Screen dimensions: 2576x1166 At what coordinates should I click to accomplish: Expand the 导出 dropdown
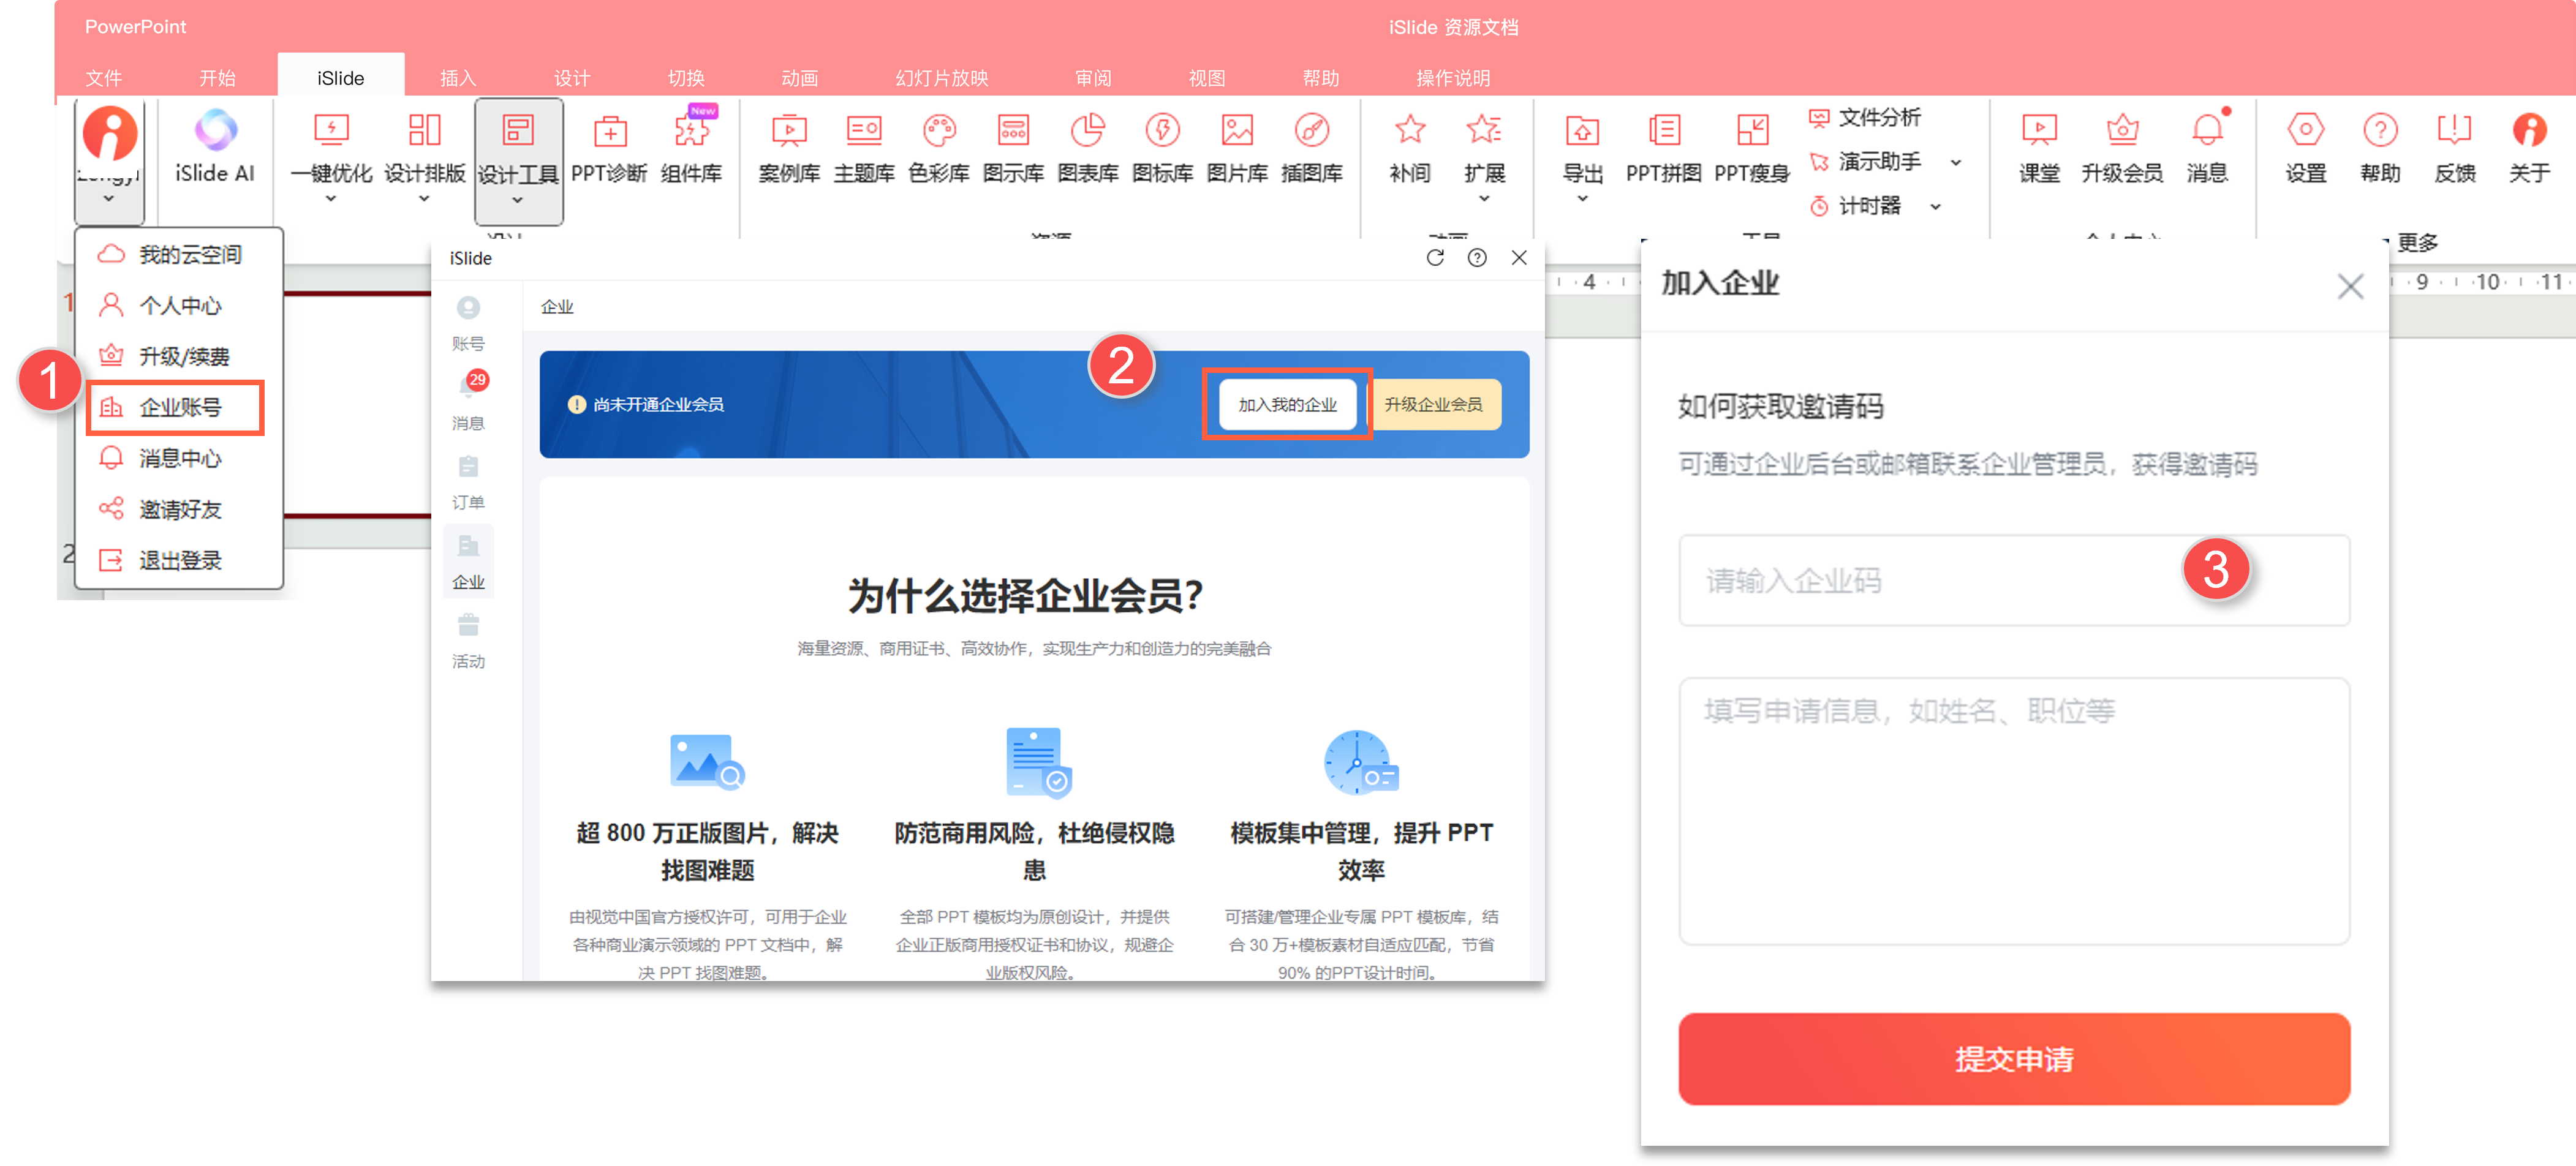[x=1582, y=199]
